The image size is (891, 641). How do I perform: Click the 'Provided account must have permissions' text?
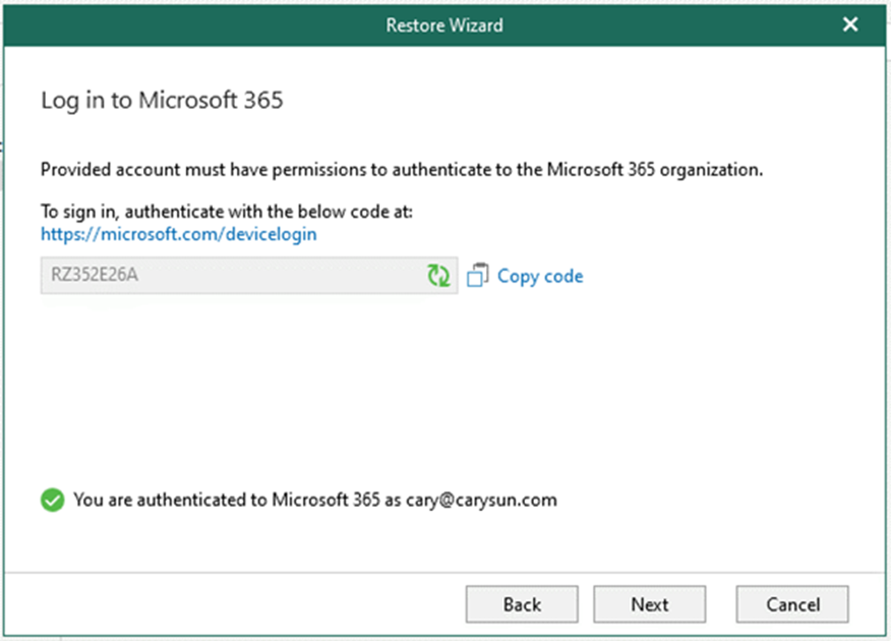tap(401, 170)
